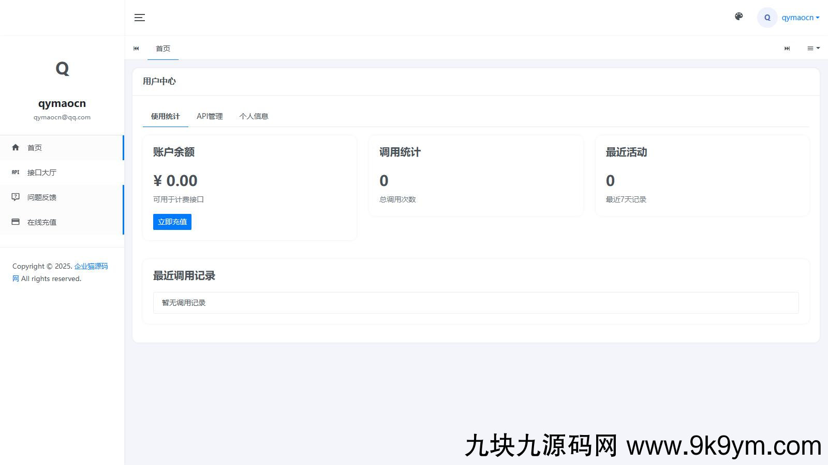Go to 在线充值 in sidebar
828x465 pixels.
42,222
